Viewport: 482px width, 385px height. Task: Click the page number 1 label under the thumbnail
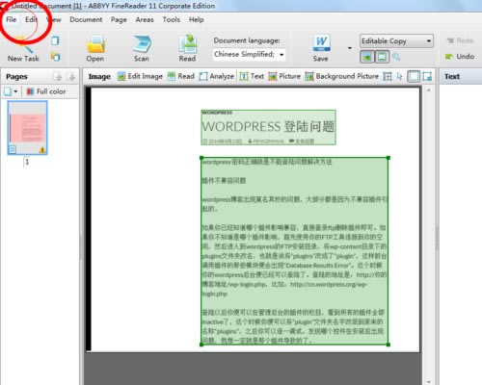pyautogui.click(x=27, y=162)
